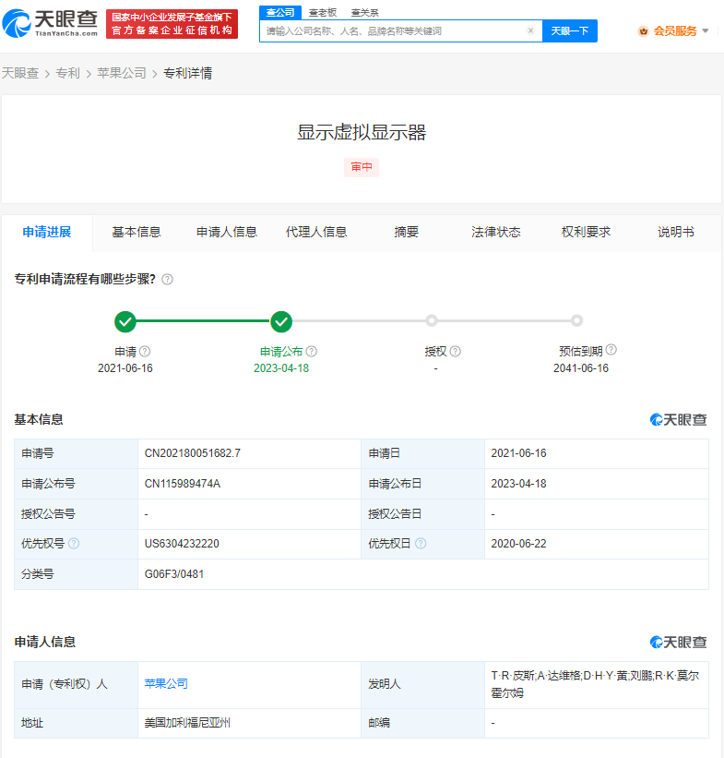The width and height of the screenshot is (724, 758).
Task: Click the inventor names cell
Action: pyautogui.click(x=597, y=684)
